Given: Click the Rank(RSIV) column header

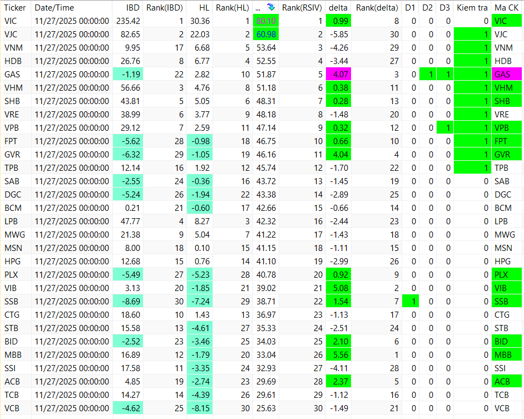Looking at the screenshot, I should [x=301, y=7].
